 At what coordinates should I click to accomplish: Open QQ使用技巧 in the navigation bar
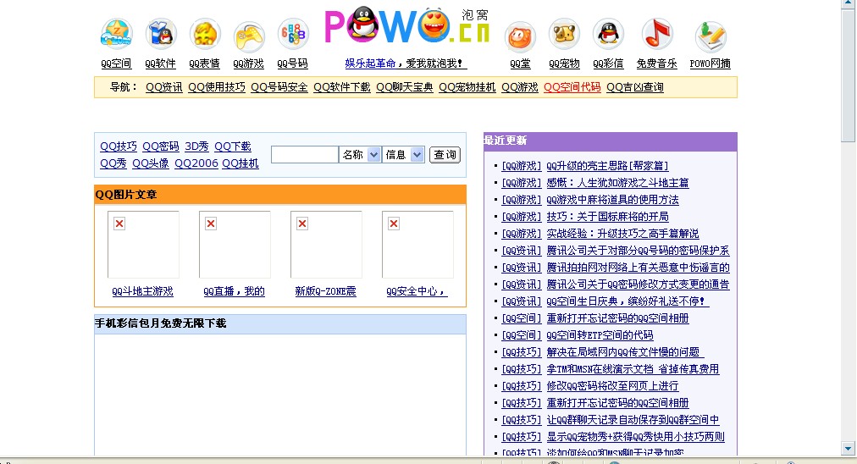click(x=217, y=87)
